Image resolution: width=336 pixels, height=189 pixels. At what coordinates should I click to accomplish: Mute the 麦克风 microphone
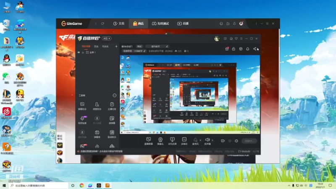[x=195, y=141]
